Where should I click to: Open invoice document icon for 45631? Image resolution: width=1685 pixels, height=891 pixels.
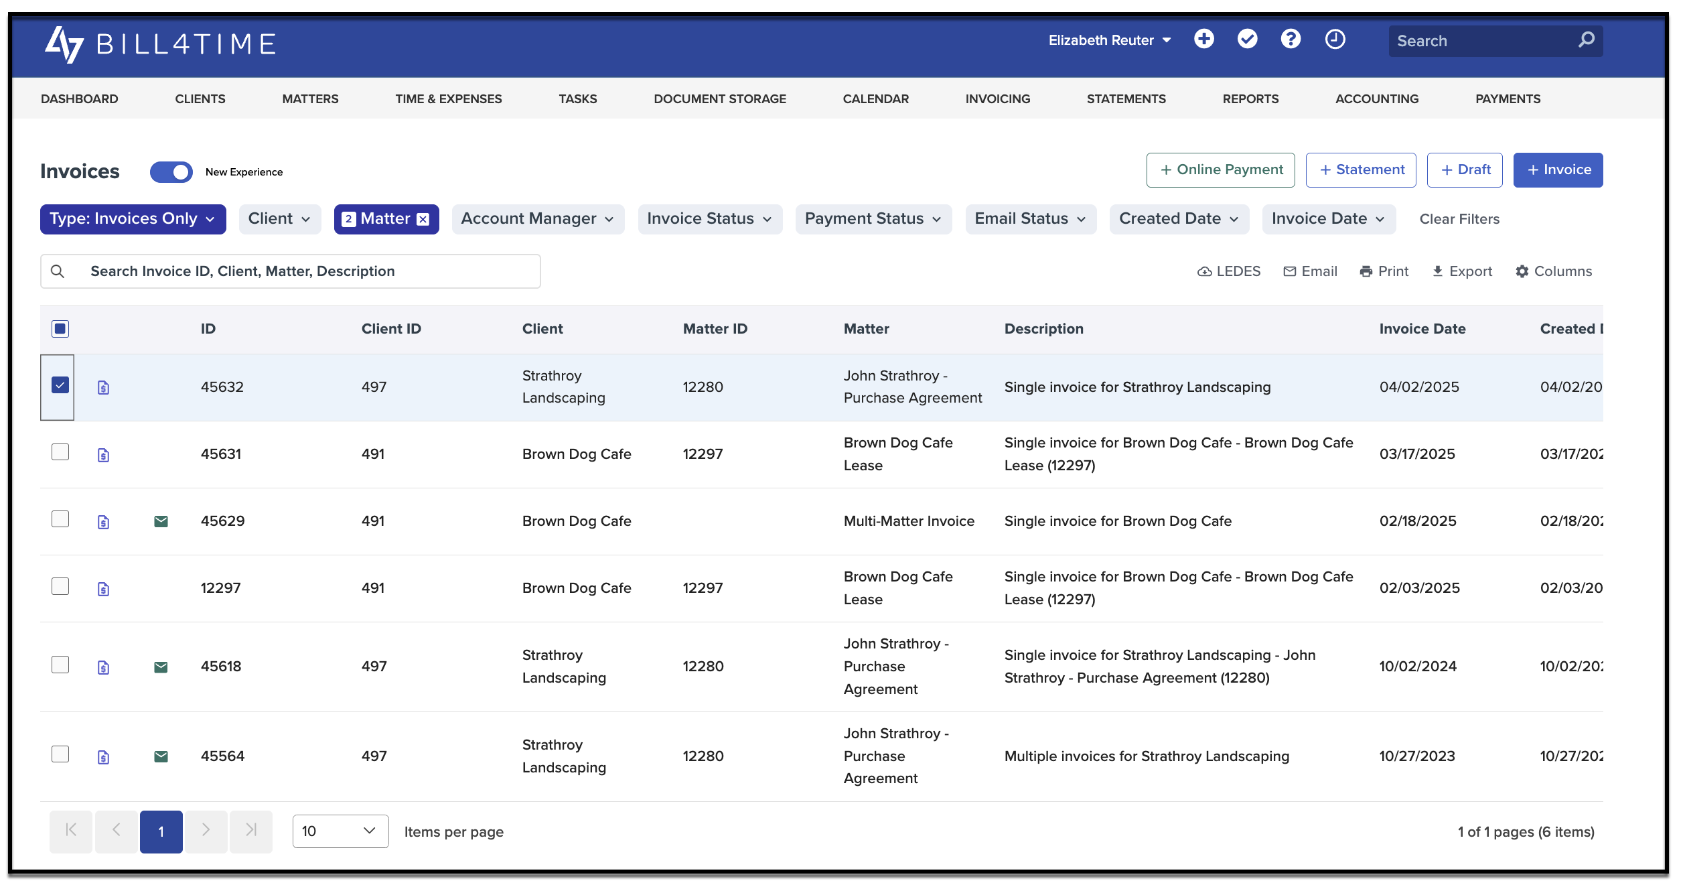click(103, 455)
